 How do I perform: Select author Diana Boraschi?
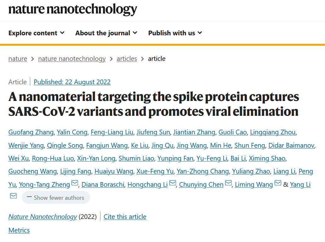(103, 185)
